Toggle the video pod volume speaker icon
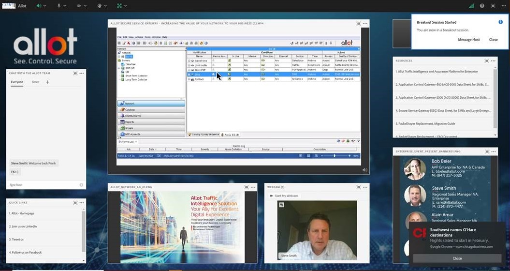 364,170
